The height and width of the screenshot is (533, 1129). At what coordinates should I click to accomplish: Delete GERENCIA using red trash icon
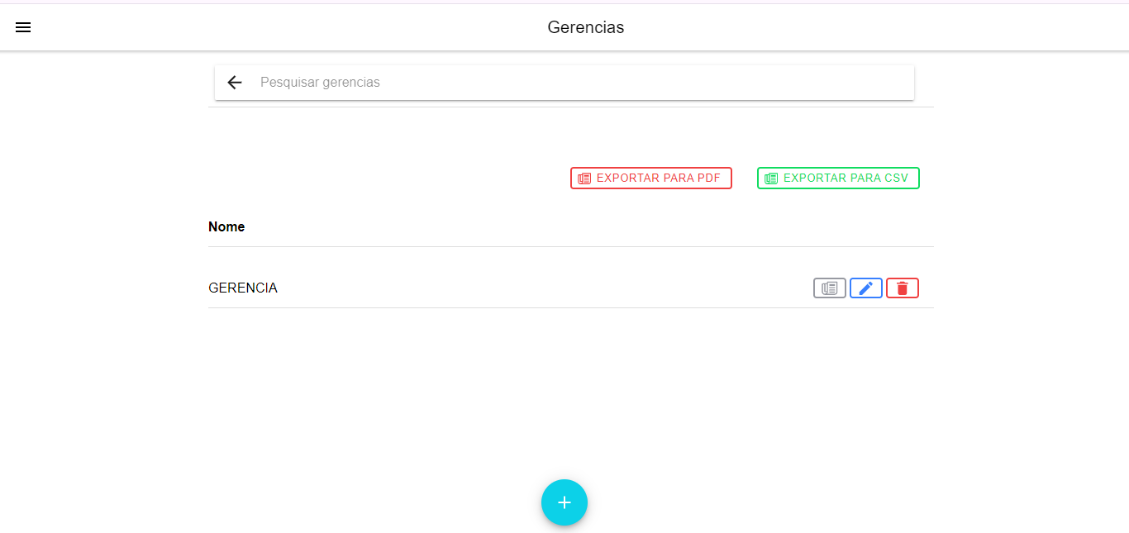tap(902, 288)
